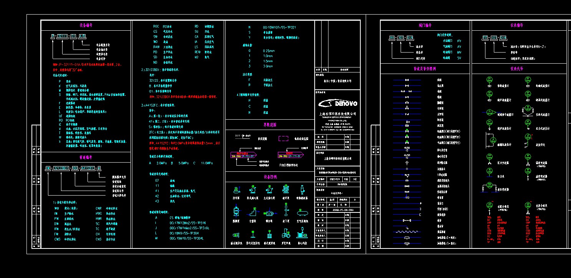Select the left magenta DA-0001 connector flag
This screenshot has height=278, width=571.
click(x=244, y=155)
